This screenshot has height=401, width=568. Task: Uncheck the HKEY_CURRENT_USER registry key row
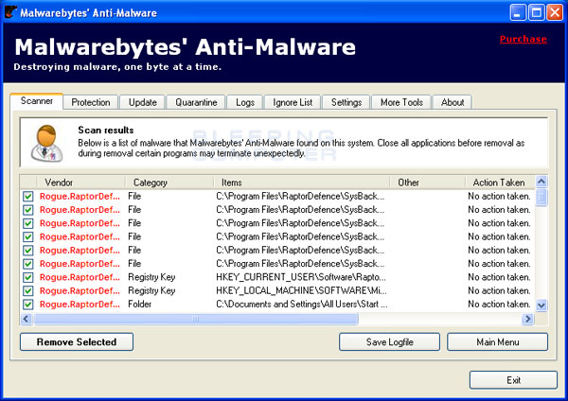click(27, 277)
